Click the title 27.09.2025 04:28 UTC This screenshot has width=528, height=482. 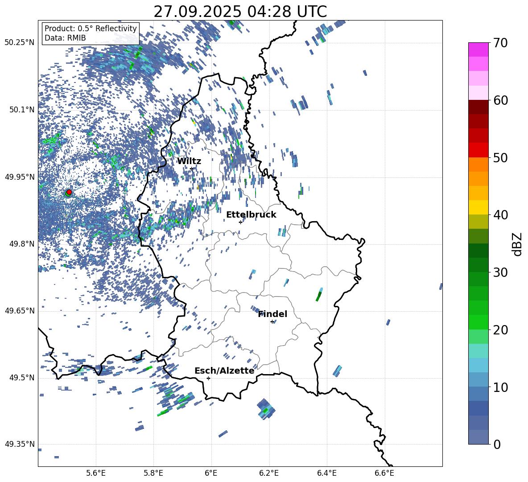tap(240, 12)
